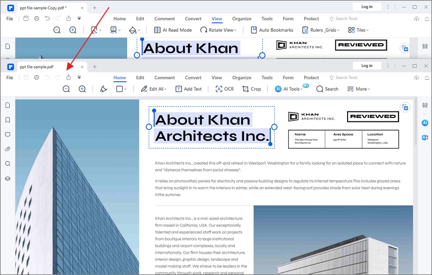
Task: Open File menu in front window
Action: [10, 78]
